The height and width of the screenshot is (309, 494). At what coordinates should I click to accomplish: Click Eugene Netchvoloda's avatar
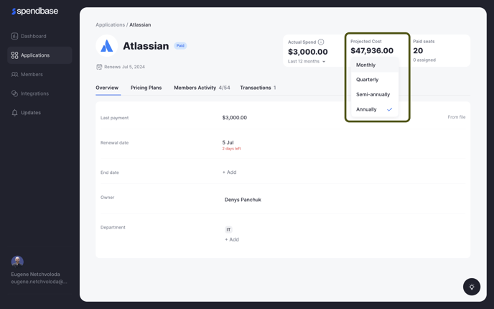(x=17, y=262)
